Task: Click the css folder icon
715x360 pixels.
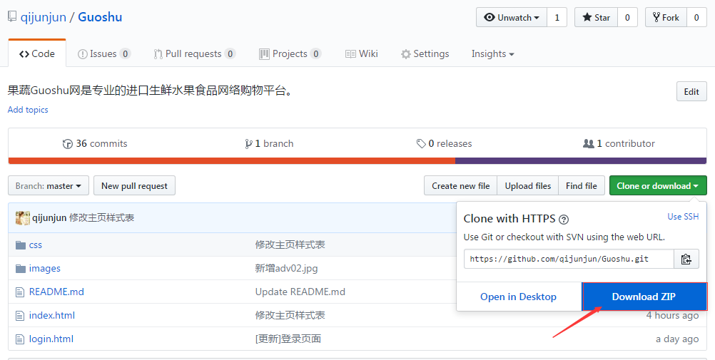Action: click(21, 245)
